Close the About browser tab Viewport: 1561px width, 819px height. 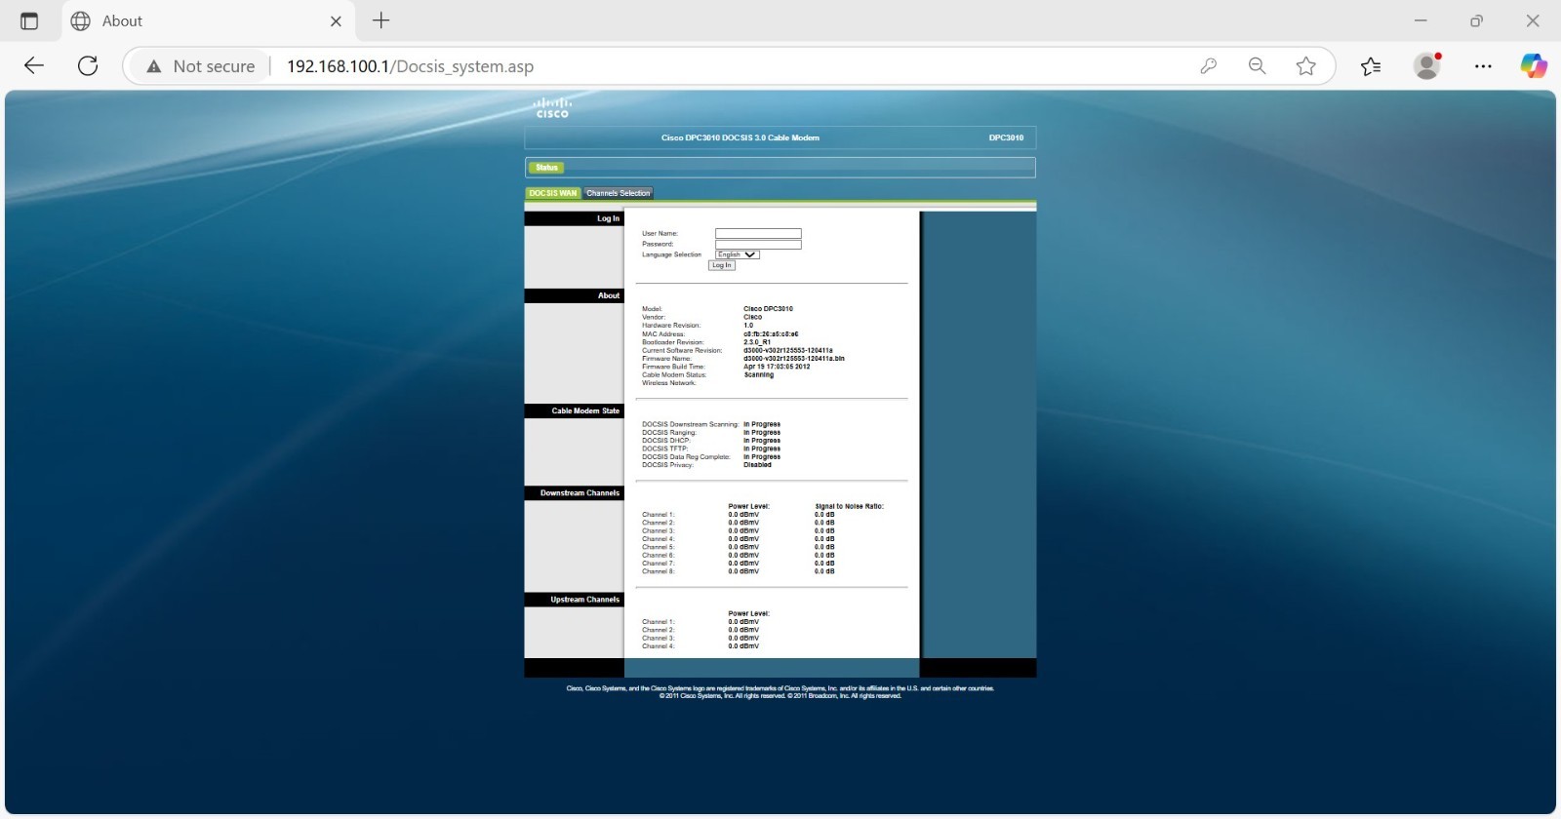pyautogui.click(x=336, y=20)
